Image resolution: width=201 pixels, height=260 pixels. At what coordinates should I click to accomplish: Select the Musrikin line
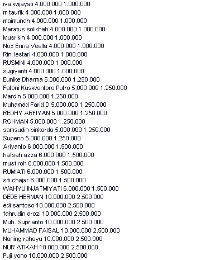pos(42,37)
